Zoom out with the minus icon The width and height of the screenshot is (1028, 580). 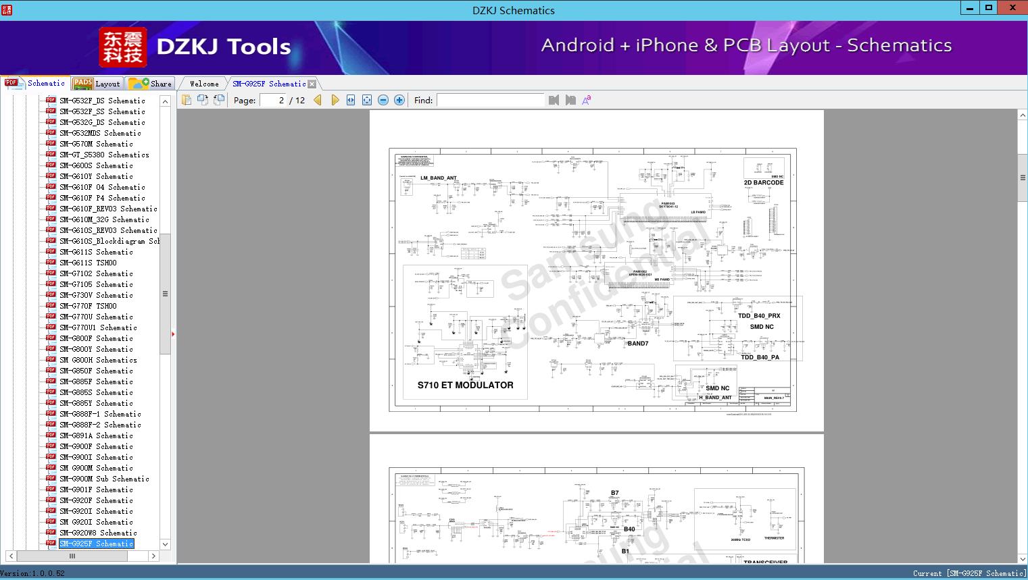[x=383, y=100]
